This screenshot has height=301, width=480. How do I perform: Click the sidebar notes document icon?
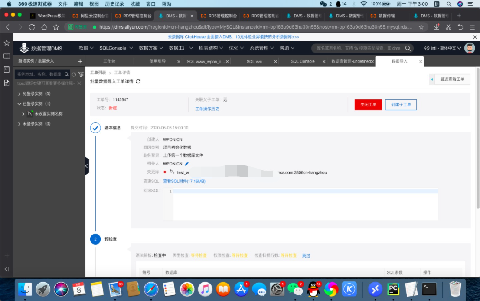(x=7, y=83)
